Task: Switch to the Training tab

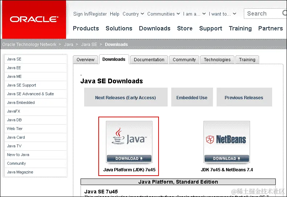Action: pyautogui.click(x=247, y=60)
